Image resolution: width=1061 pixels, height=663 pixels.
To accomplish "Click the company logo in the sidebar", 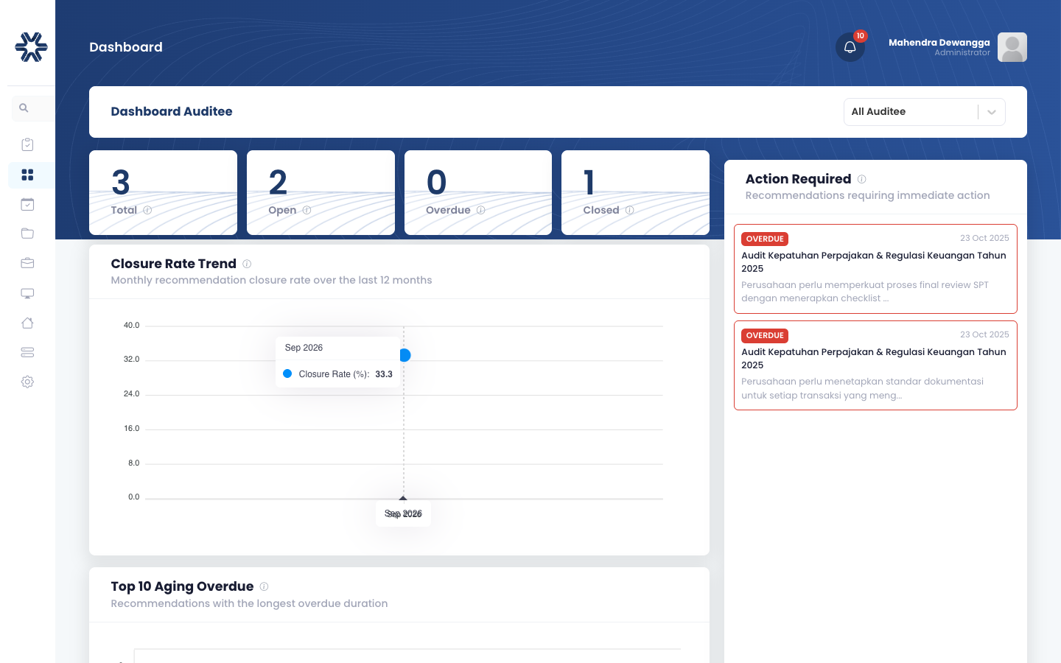I will (x=31, y=47).
